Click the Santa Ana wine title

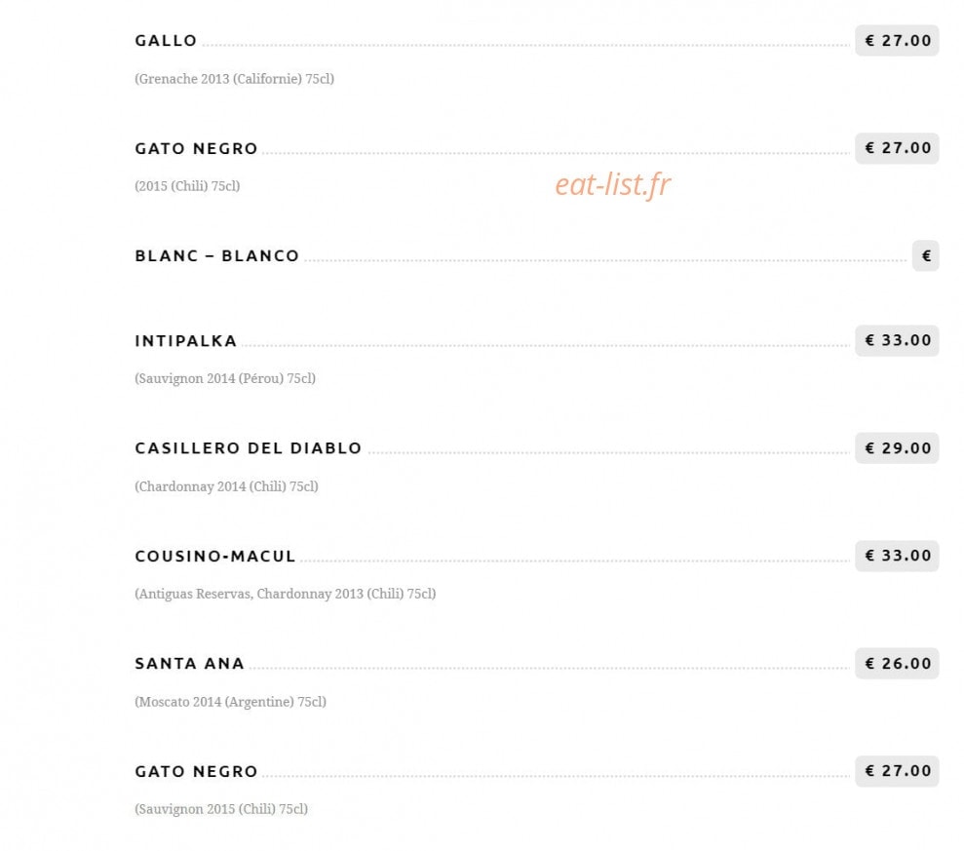pos(189,664)
